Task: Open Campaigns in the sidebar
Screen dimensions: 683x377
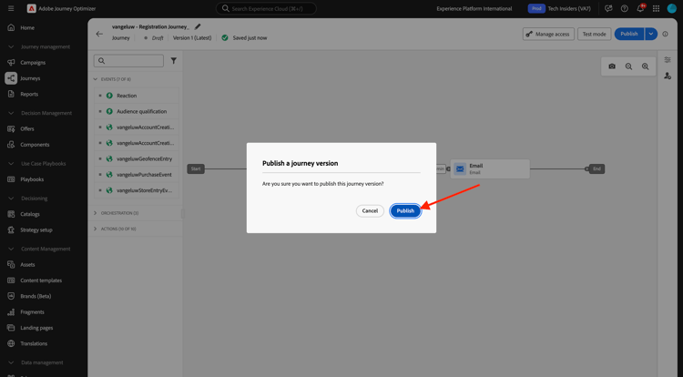Action: [33, 62]
